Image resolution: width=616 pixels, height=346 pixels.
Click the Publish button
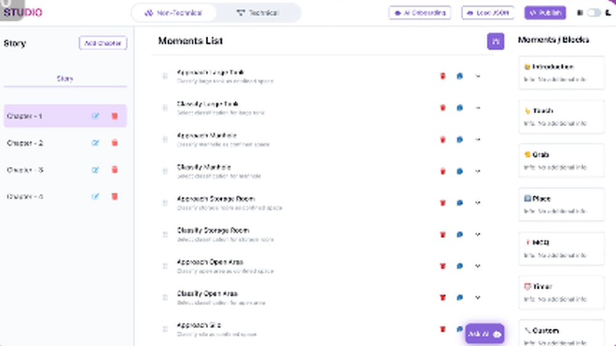(545, 12)
